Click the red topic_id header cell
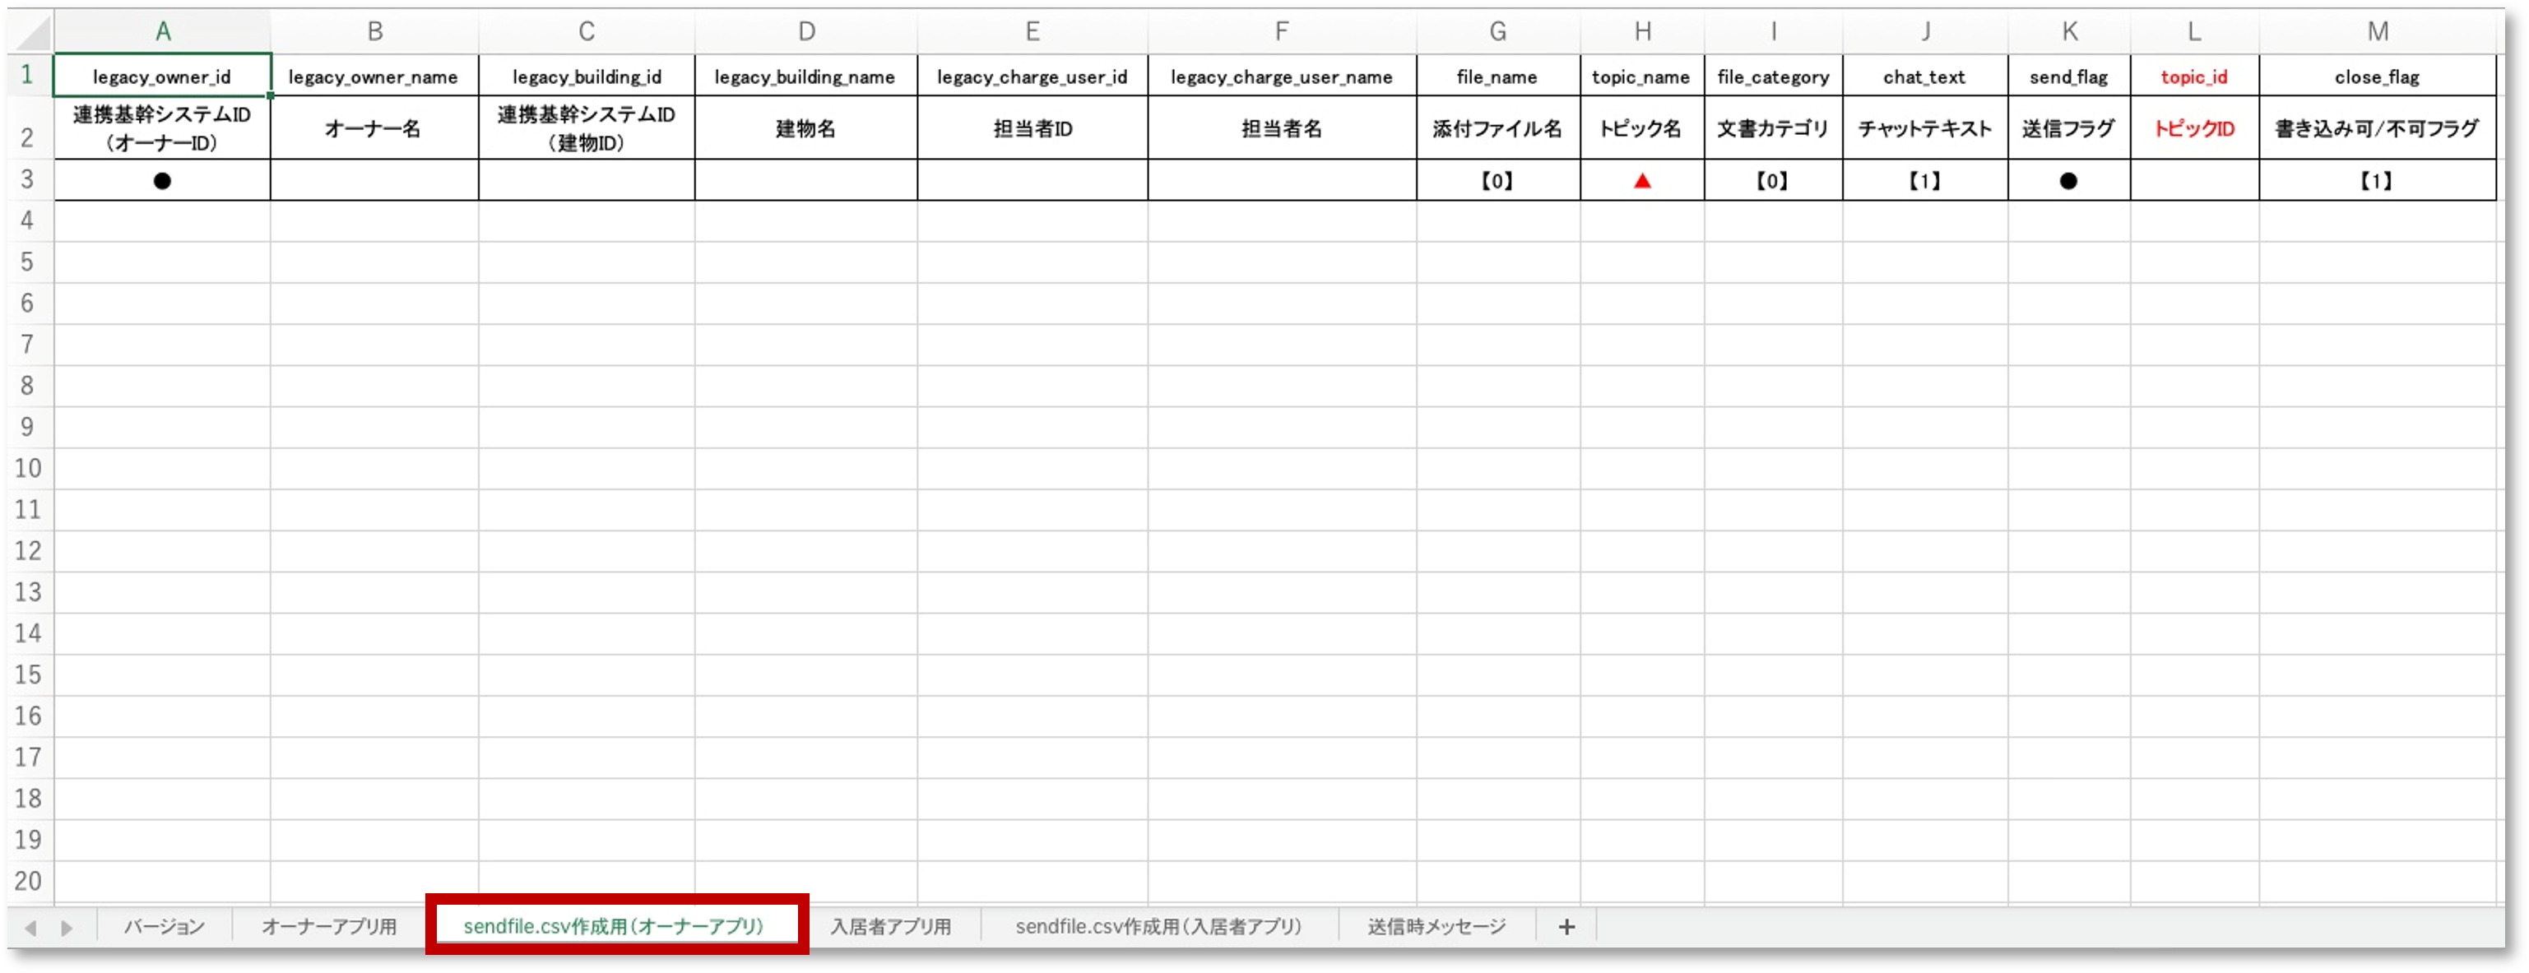This screenshot has height=973, width=2529. click(2194, 76)
